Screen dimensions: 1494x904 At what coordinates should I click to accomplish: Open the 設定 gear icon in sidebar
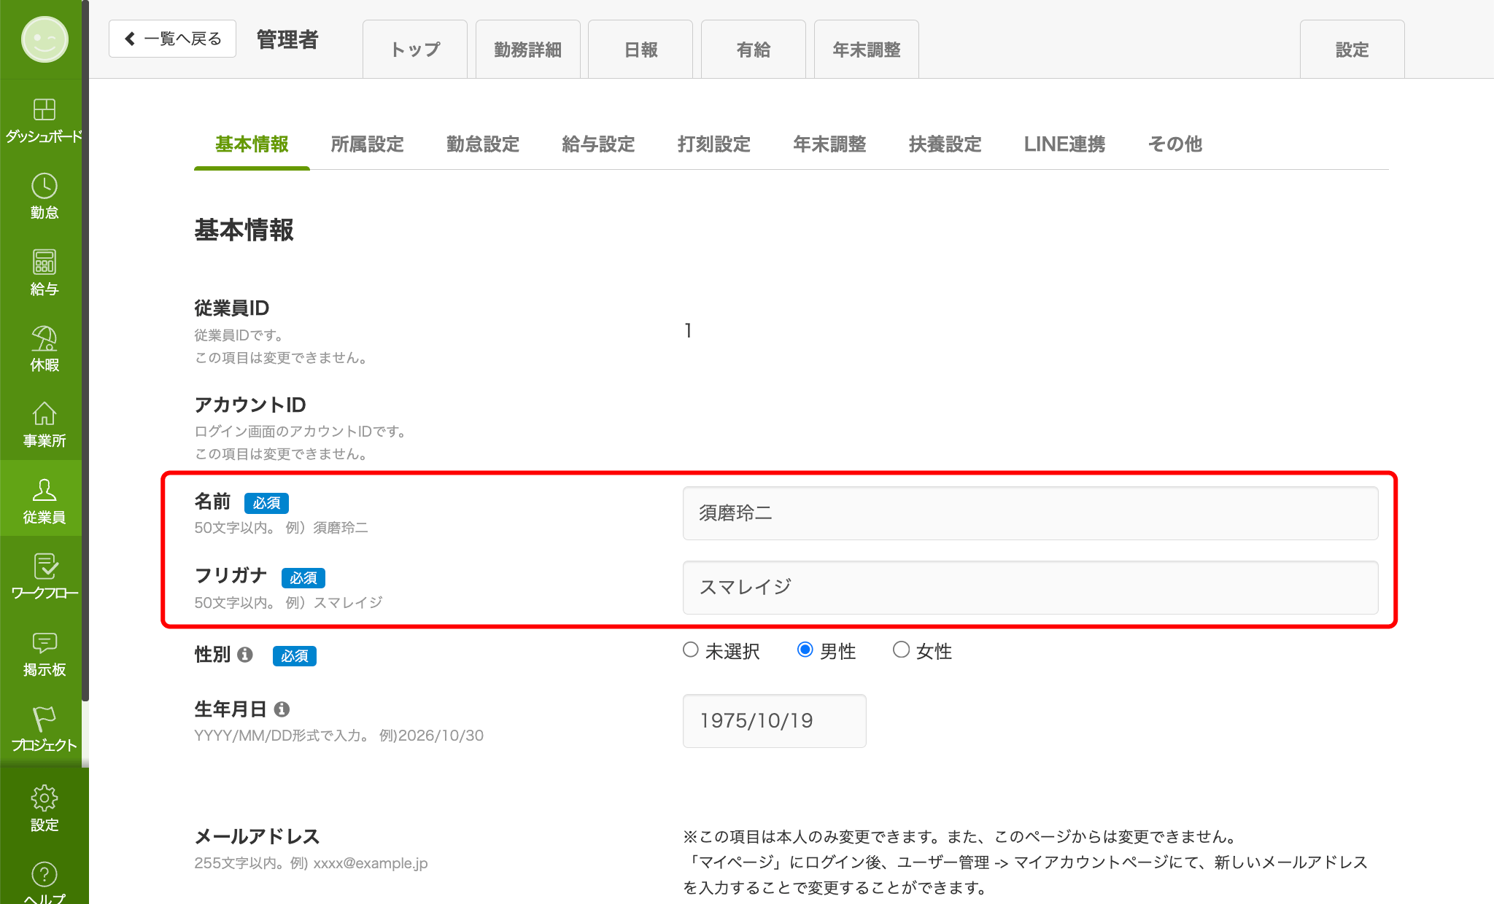click(44, 798)
